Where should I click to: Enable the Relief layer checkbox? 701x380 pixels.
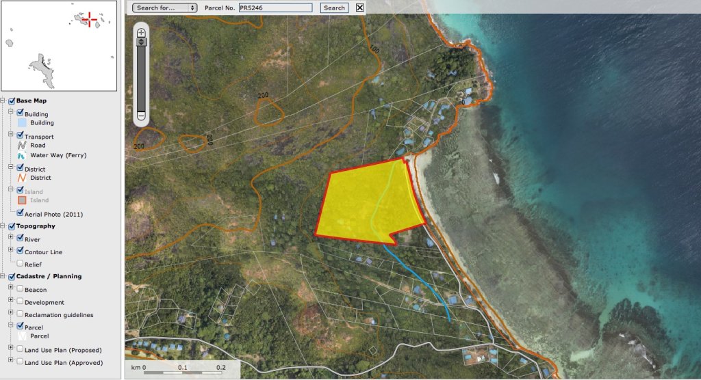click(20, 263)
